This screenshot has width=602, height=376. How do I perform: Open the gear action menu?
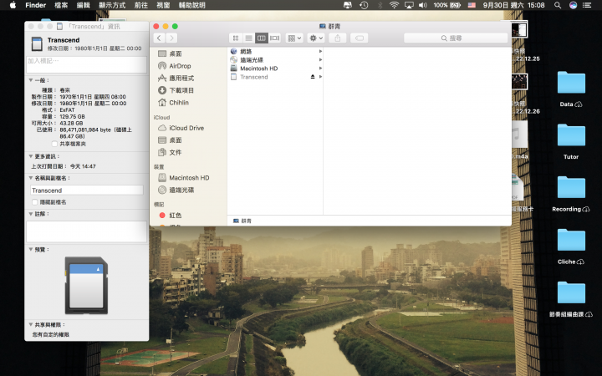(x=316, y=38)
